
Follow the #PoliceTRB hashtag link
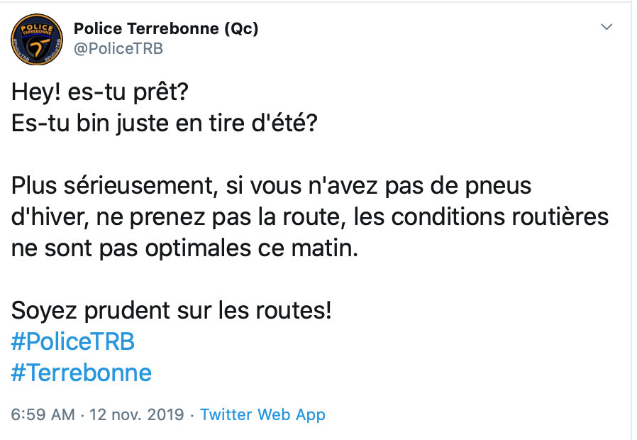tap(73, 341)
